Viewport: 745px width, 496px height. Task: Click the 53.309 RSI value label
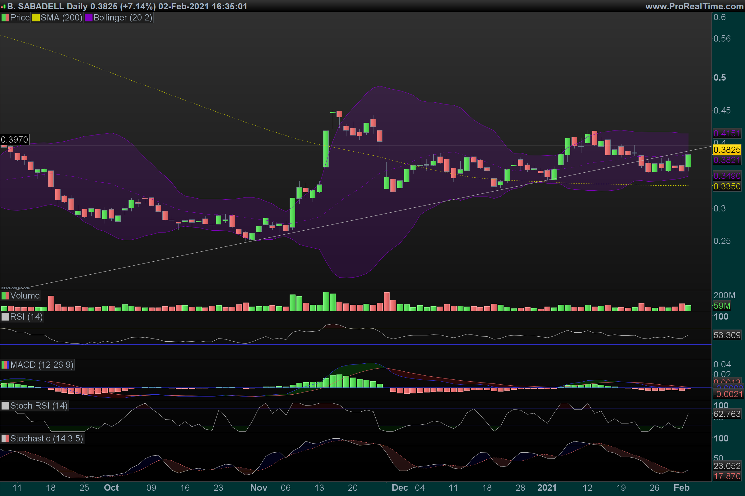click(727, 335)
